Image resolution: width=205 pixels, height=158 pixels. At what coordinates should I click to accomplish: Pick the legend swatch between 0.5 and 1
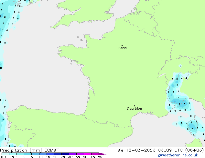click(x=13, y=154)
